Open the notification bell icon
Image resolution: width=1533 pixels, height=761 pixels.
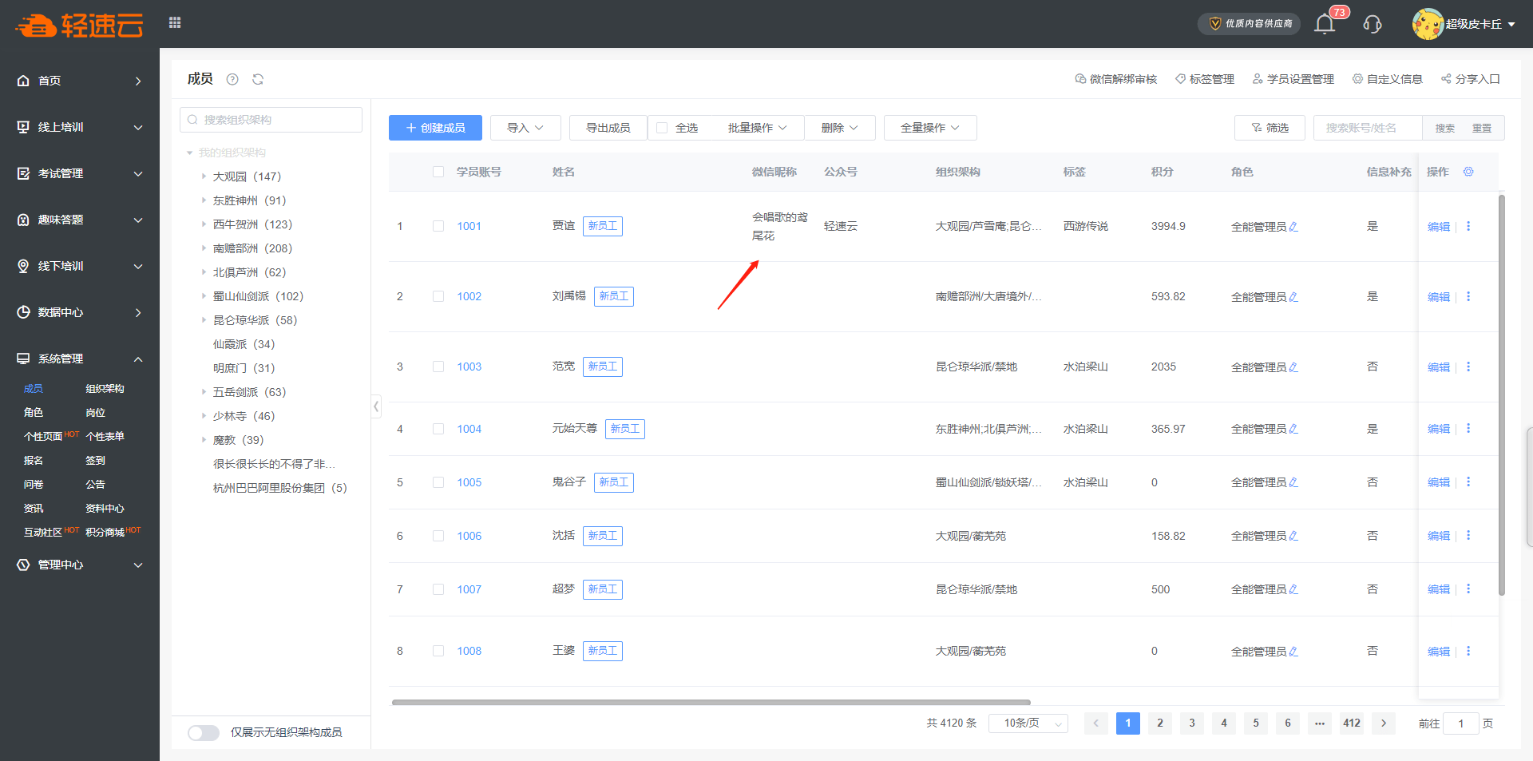coord(1325,24)
